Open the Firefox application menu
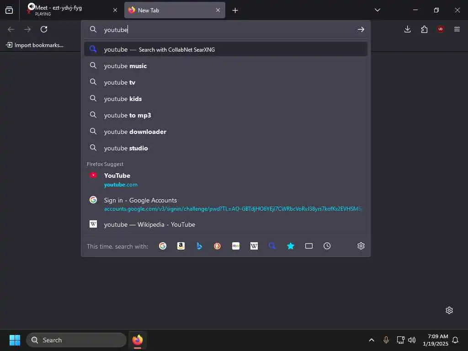 [457, 29]
